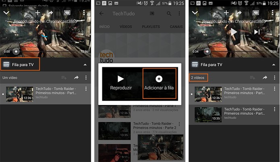This screenshot has height=162, width=280.
Task: Tap the alarm status icon in middle screen
Action: 146,3
